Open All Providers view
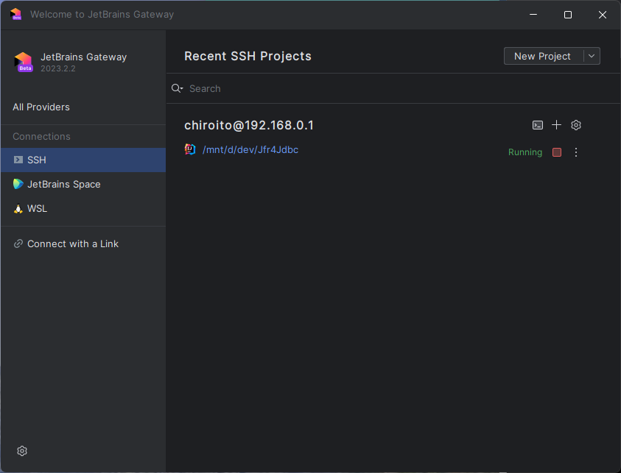The width and height of the screenshot is (621, 473). tap(41, 107)
